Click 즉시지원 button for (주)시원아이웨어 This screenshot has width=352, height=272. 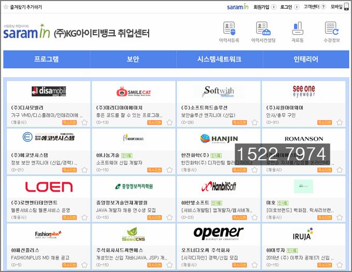click(x=325, y=123)
